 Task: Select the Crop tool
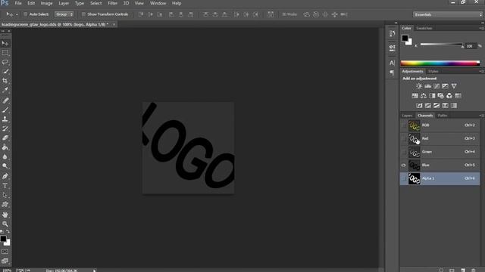(5, 81)
